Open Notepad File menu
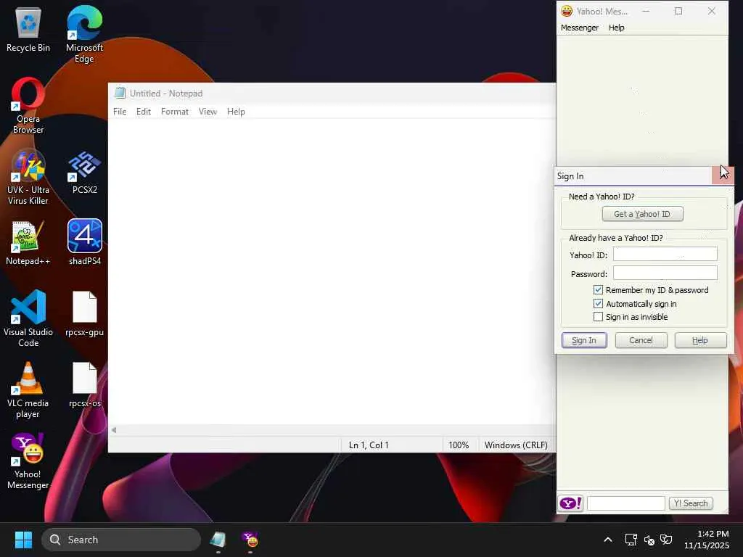Viewport: 743px width, 557px height. click(x=120, y=112)
